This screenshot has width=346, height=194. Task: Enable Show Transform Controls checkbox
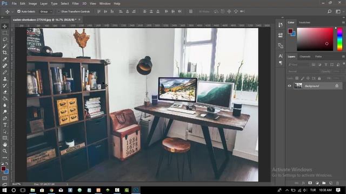coord(59,11)
